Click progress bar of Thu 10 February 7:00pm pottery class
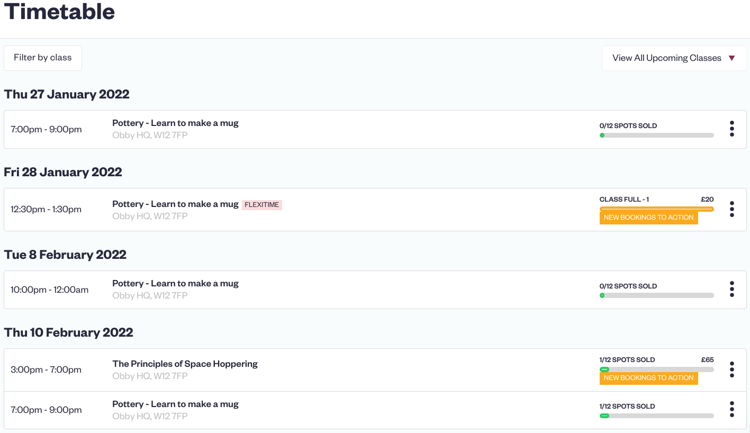750x433 pixels. [657, 416]
